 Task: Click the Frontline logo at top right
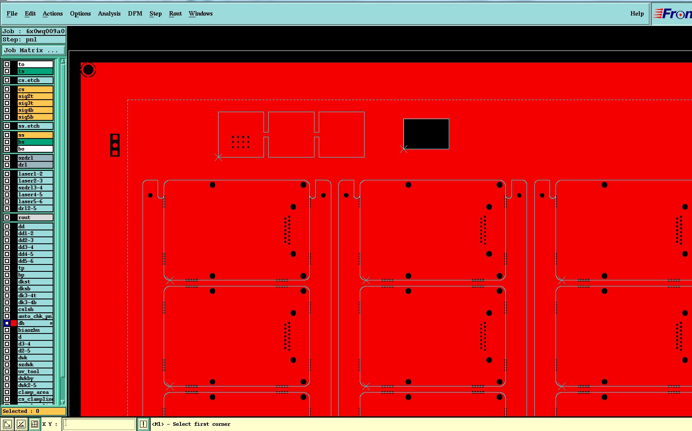pyautogui.click(x=672, y=14)
